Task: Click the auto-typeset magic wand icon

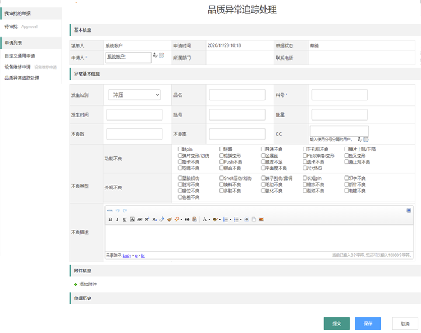Action: click(x=176, y=219)
